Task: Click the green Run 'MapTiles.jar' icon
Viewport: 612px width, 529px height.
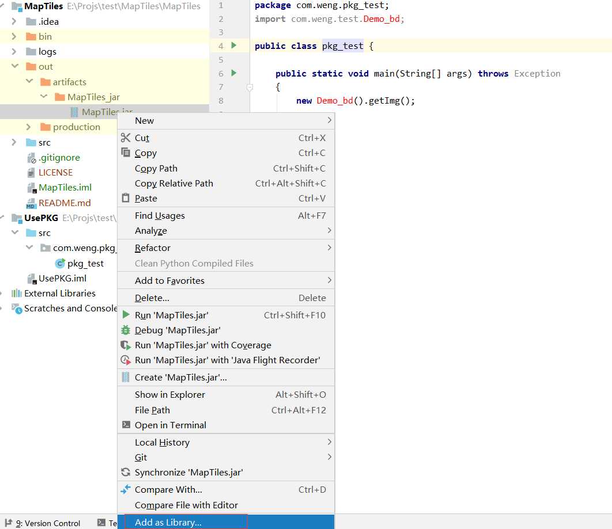Action: [126, 314]
